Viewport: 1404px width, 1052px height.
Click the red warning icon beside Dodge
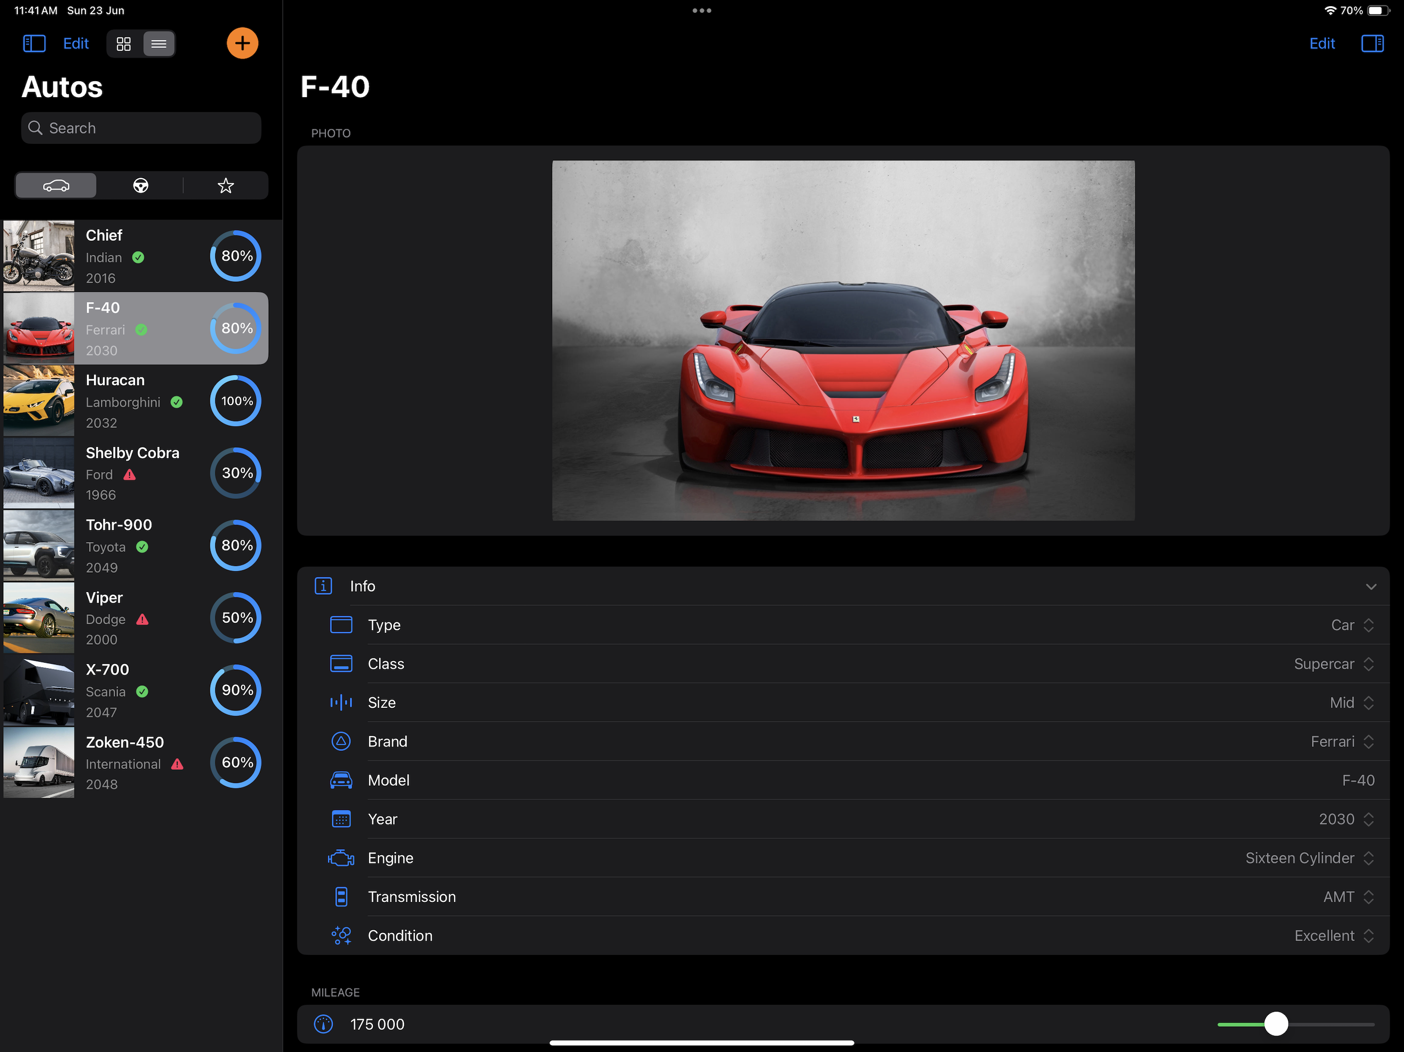[142, 619]
